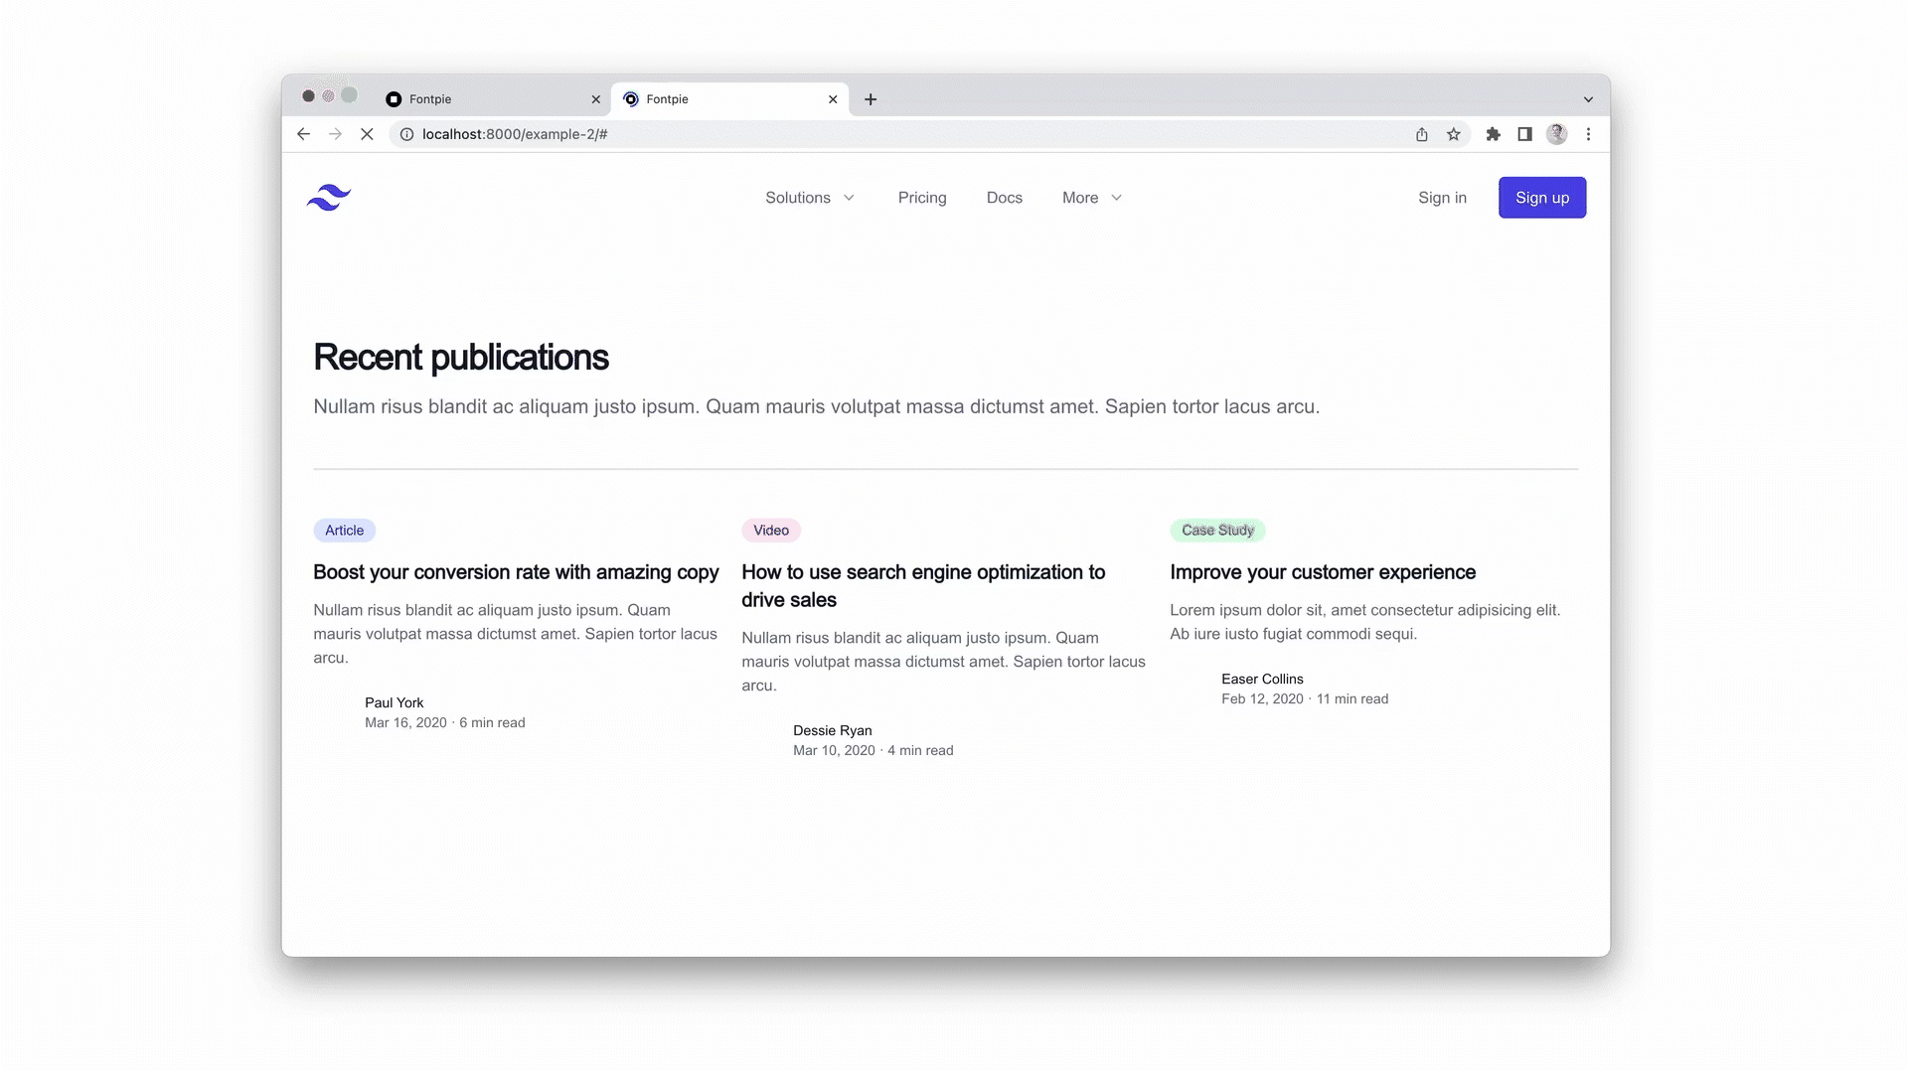This screenshot has height=1073, width=1908.
Task: Click the localhost address bar URL
Action: point(515,134)
